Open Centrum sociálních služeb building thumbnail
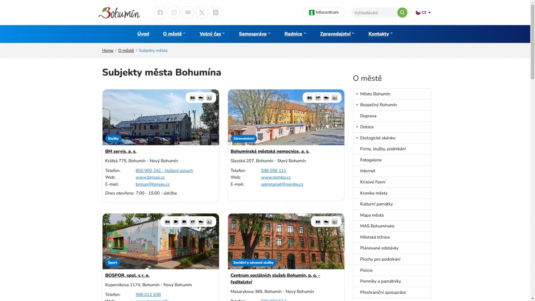Image resolution: width=535 pixels, height=301 pixels. click(286, 241)
